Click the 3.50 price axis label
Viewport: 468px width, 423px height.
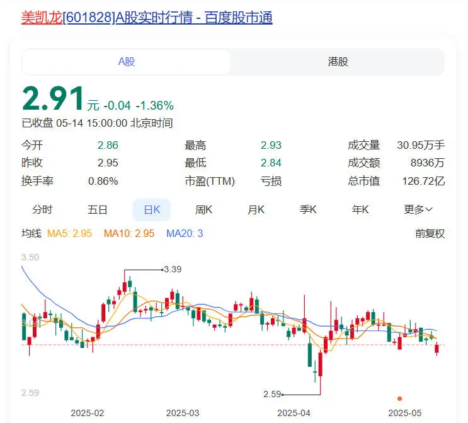tap(30, 257)
